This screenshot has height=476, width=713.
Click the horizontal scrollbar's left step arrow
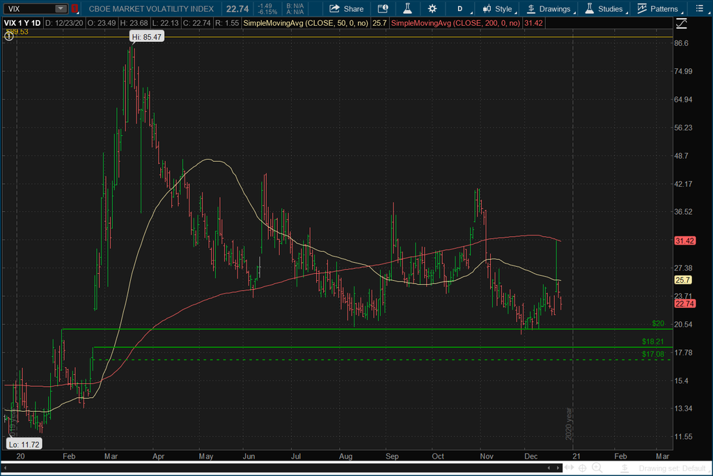pos(549,468)
